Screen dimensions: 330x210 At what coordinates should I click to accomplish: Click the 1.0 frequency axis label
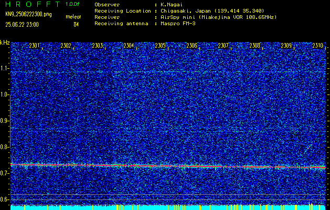click(4, 95)
